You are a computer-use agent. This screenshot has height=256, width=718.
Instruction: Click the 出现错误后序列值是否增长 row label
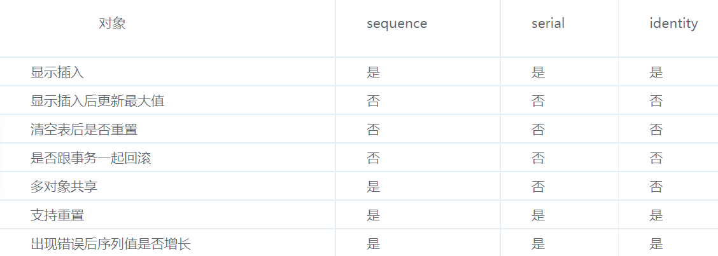coord(111,244)
